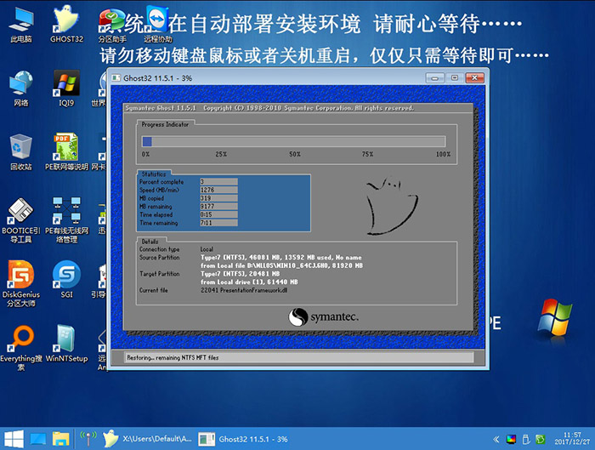Select Ghost32 11.5.1 taskbar button
The image size is (595, 450).
(x=245, y=439)
